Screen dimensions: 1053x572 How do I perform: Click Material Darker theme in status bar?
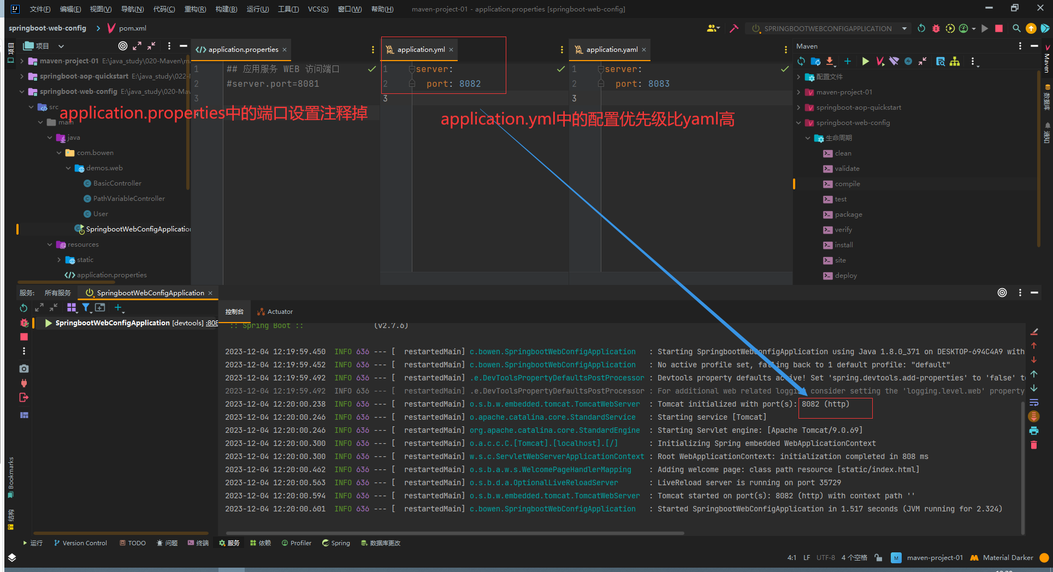point(1002,558)
